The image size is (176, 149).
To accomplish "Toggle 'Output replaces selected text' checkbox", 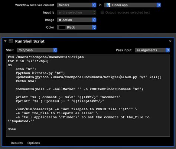I will 102,13.
